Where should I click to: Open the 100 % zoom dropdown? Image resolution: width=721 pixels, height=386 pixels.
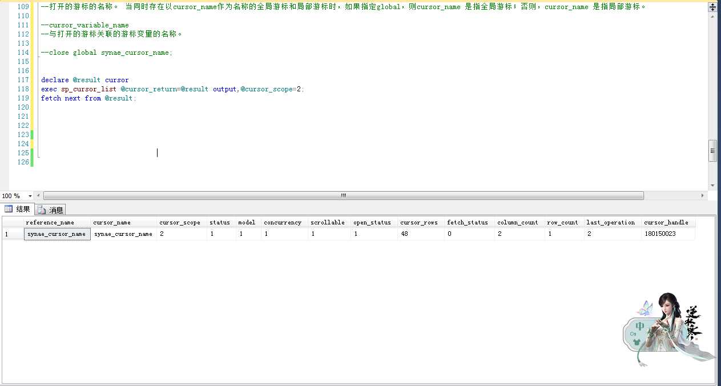coord(30,196)
